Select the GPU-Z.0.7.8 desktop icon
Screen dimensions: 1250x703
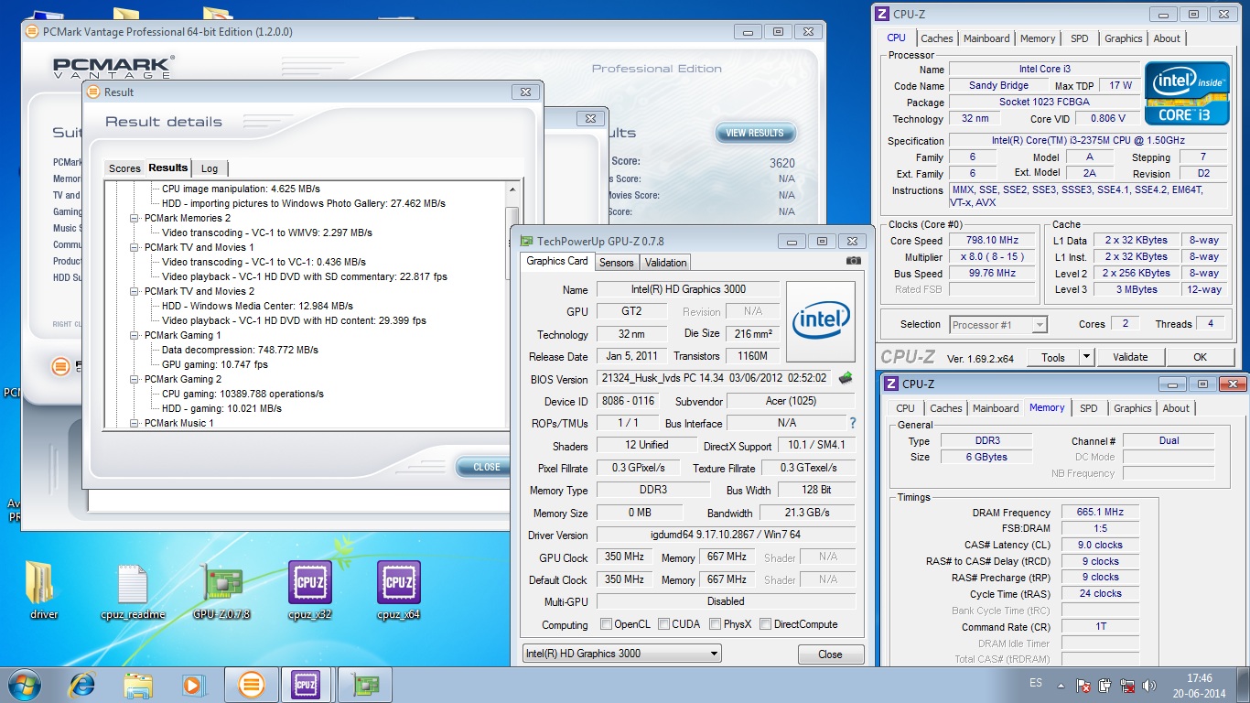221,590
